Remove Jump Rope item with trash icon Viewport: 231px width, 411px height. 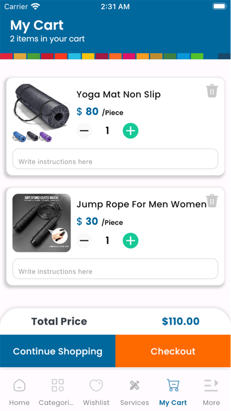tap(212, 201)
